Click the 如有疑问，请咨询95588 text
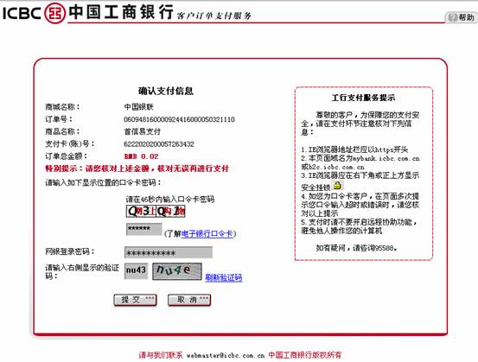 [356, 248]
